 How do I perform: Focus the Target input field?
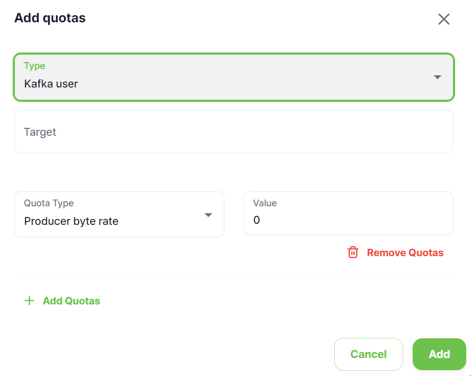point(233,132)
